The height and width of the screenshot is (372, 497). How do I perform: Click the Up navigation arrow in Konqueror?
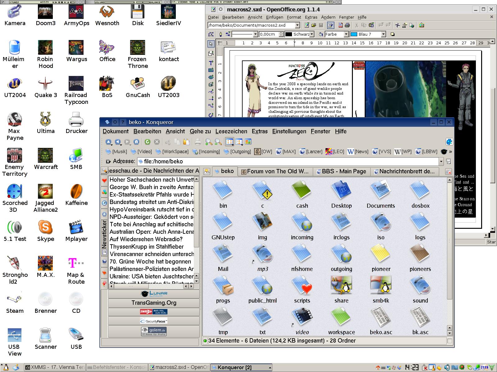[108, 142]
